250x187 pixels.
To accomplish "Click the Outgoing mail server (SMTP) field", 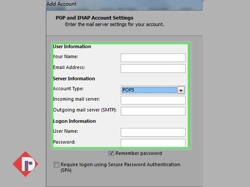I will tap(153, 111).
